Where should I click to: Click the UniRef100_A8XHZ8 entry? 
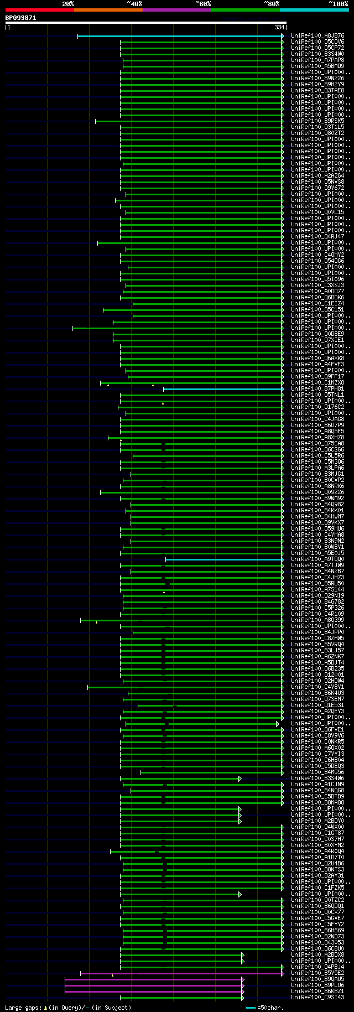point(317,438)
